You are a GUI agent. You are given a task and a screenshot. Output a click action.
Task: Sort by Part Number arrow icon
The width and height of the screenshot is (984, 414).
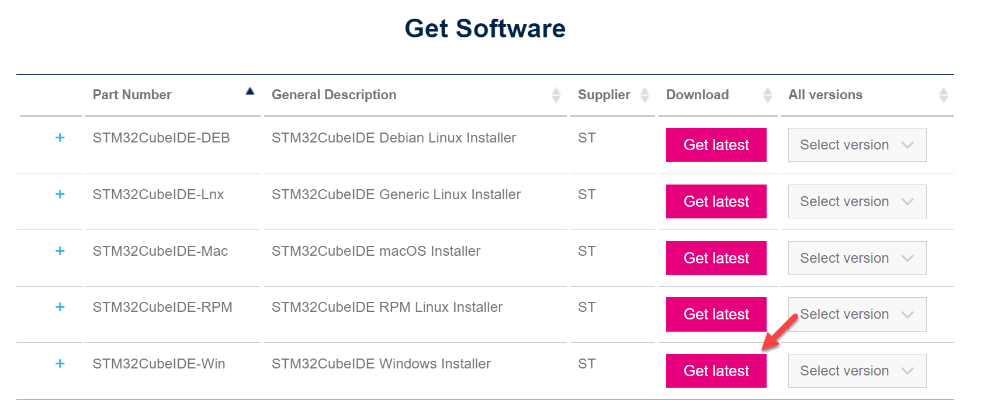(x=250, y=91)
